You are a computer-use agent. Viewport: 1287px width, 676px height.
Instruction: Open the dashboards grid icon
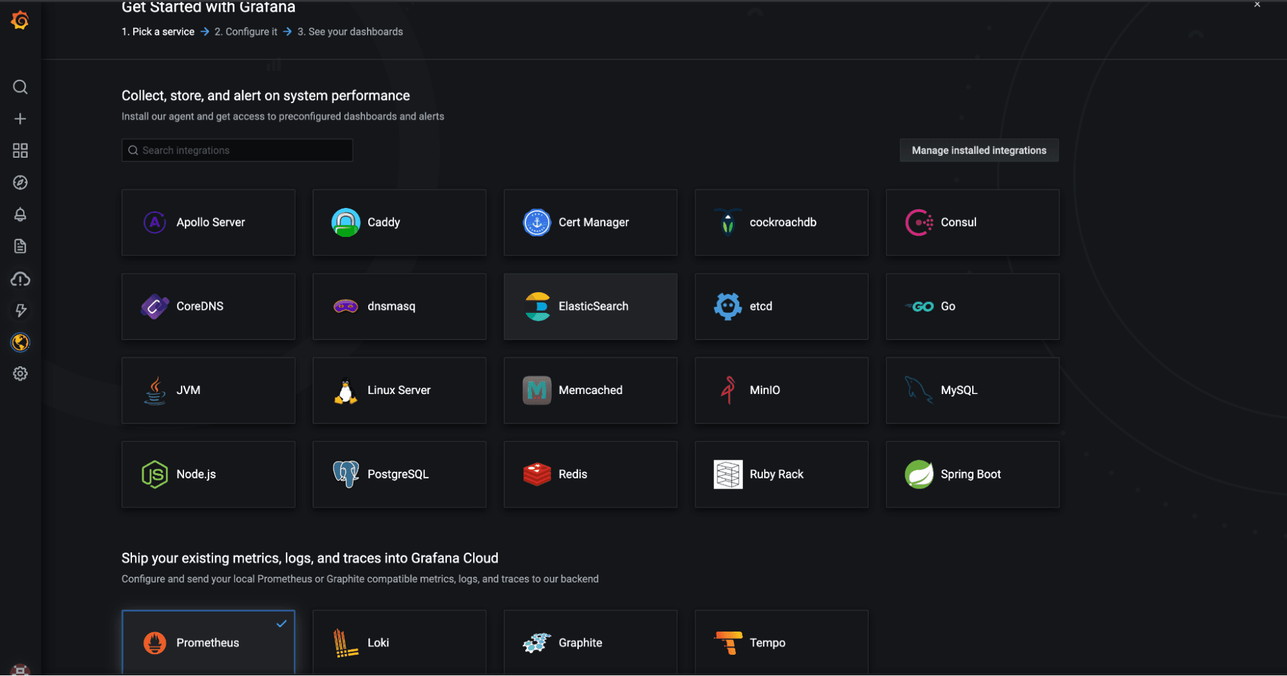point(20,151)
